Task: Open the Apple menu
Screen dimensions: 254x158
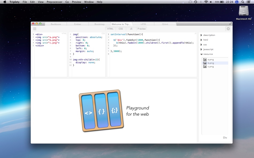Action: pos(5,2)
